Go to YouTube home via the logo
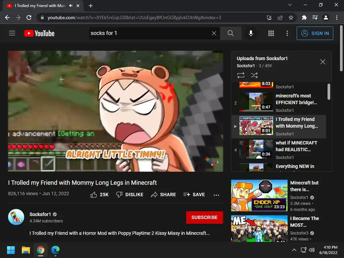This screenshot has width=344, height=258. 39,33
